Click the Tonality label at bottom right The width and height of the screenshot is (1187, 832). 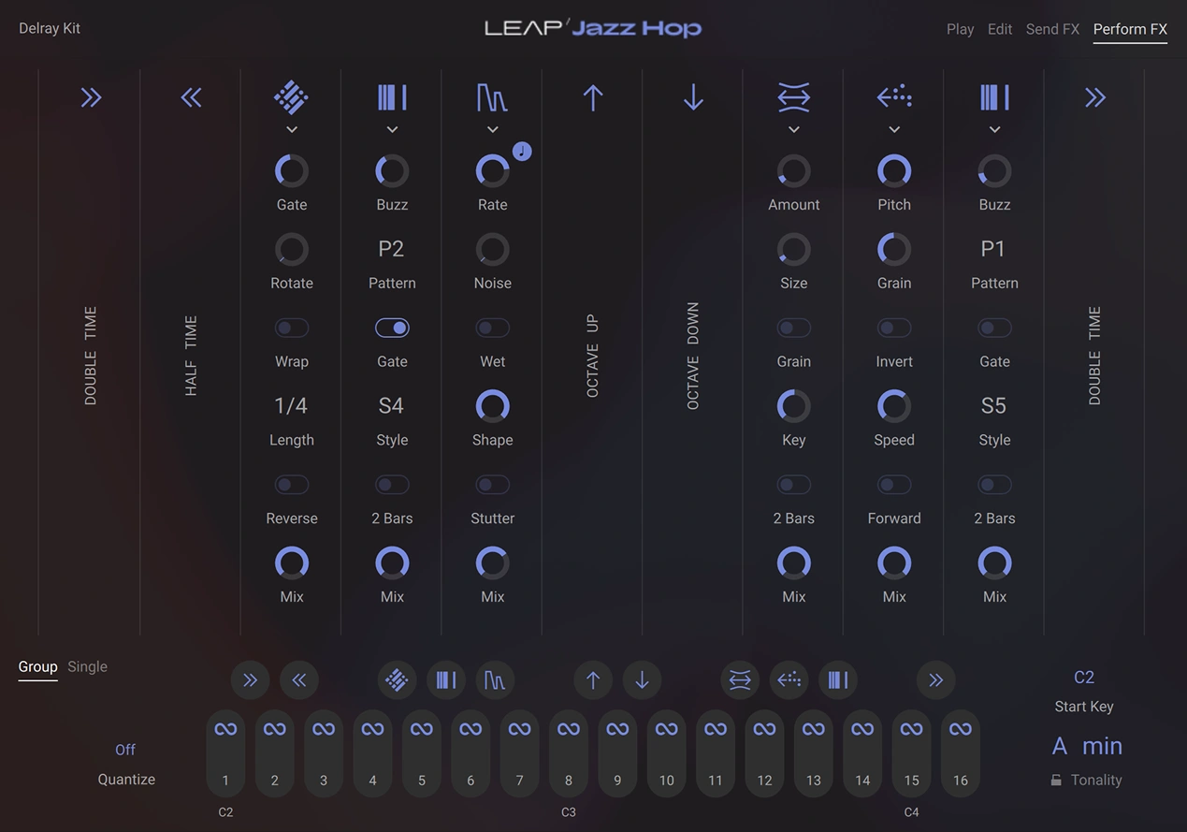(x=1095, y=779)
